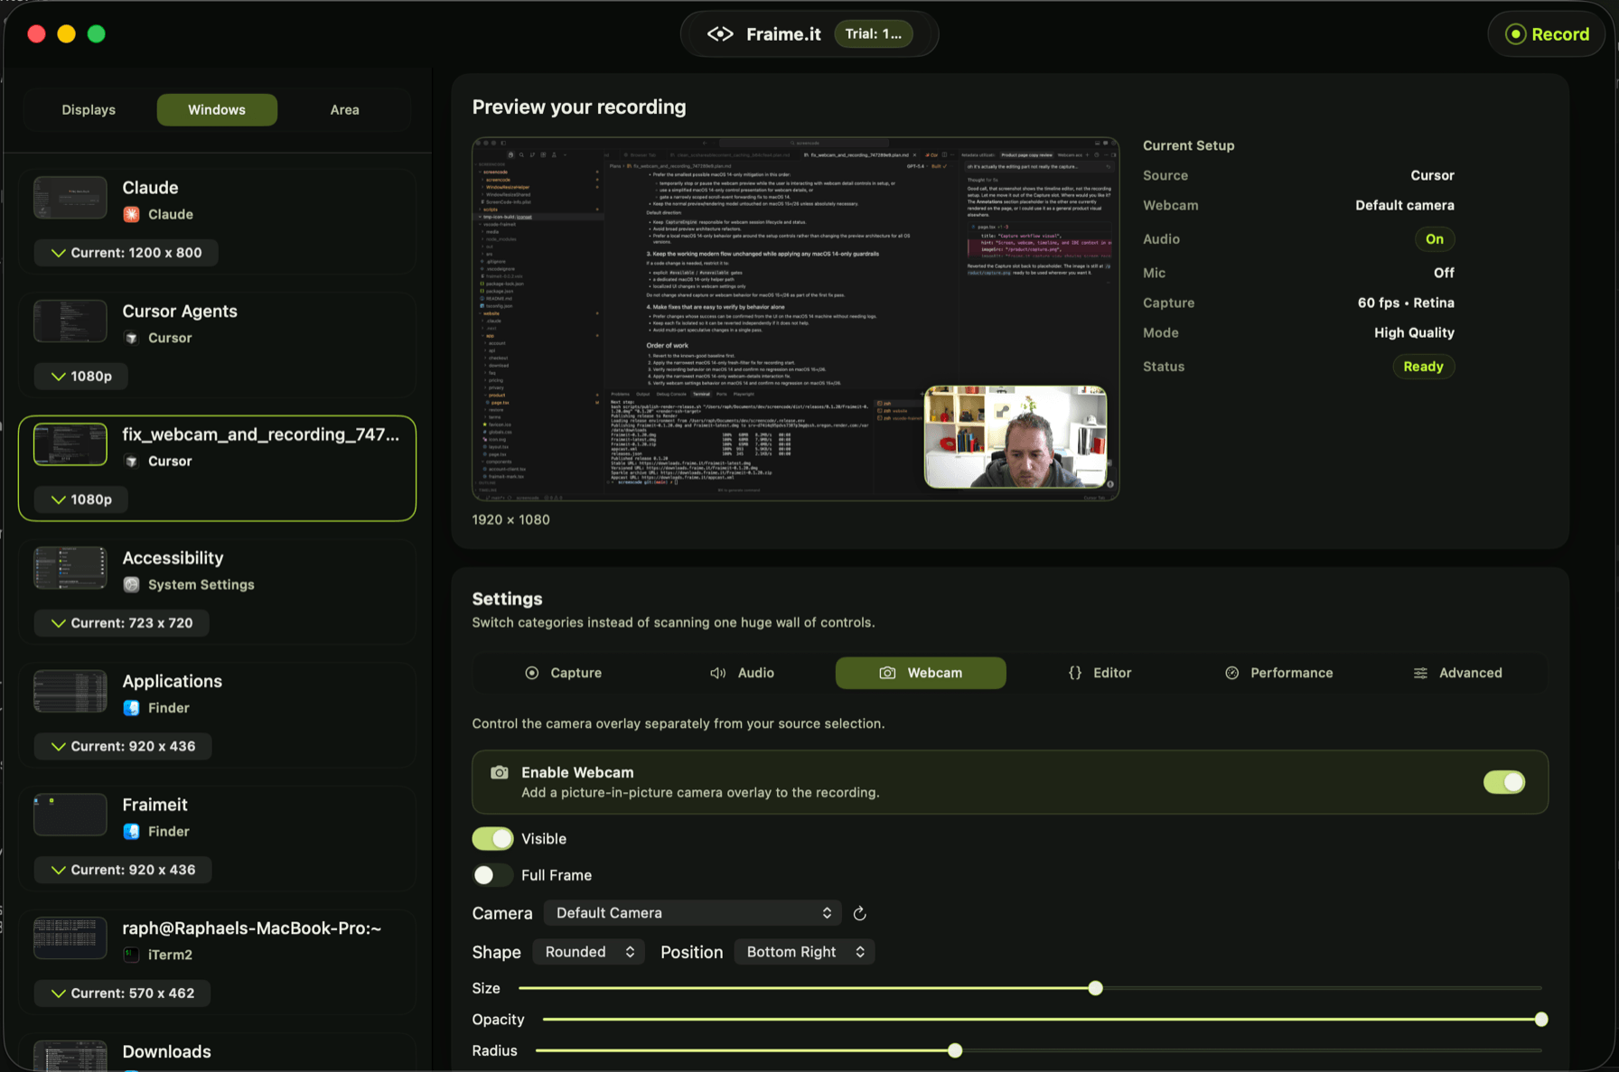1619x1072 pixels.
Task: Open the Capture settings tab
Action: 563,673
